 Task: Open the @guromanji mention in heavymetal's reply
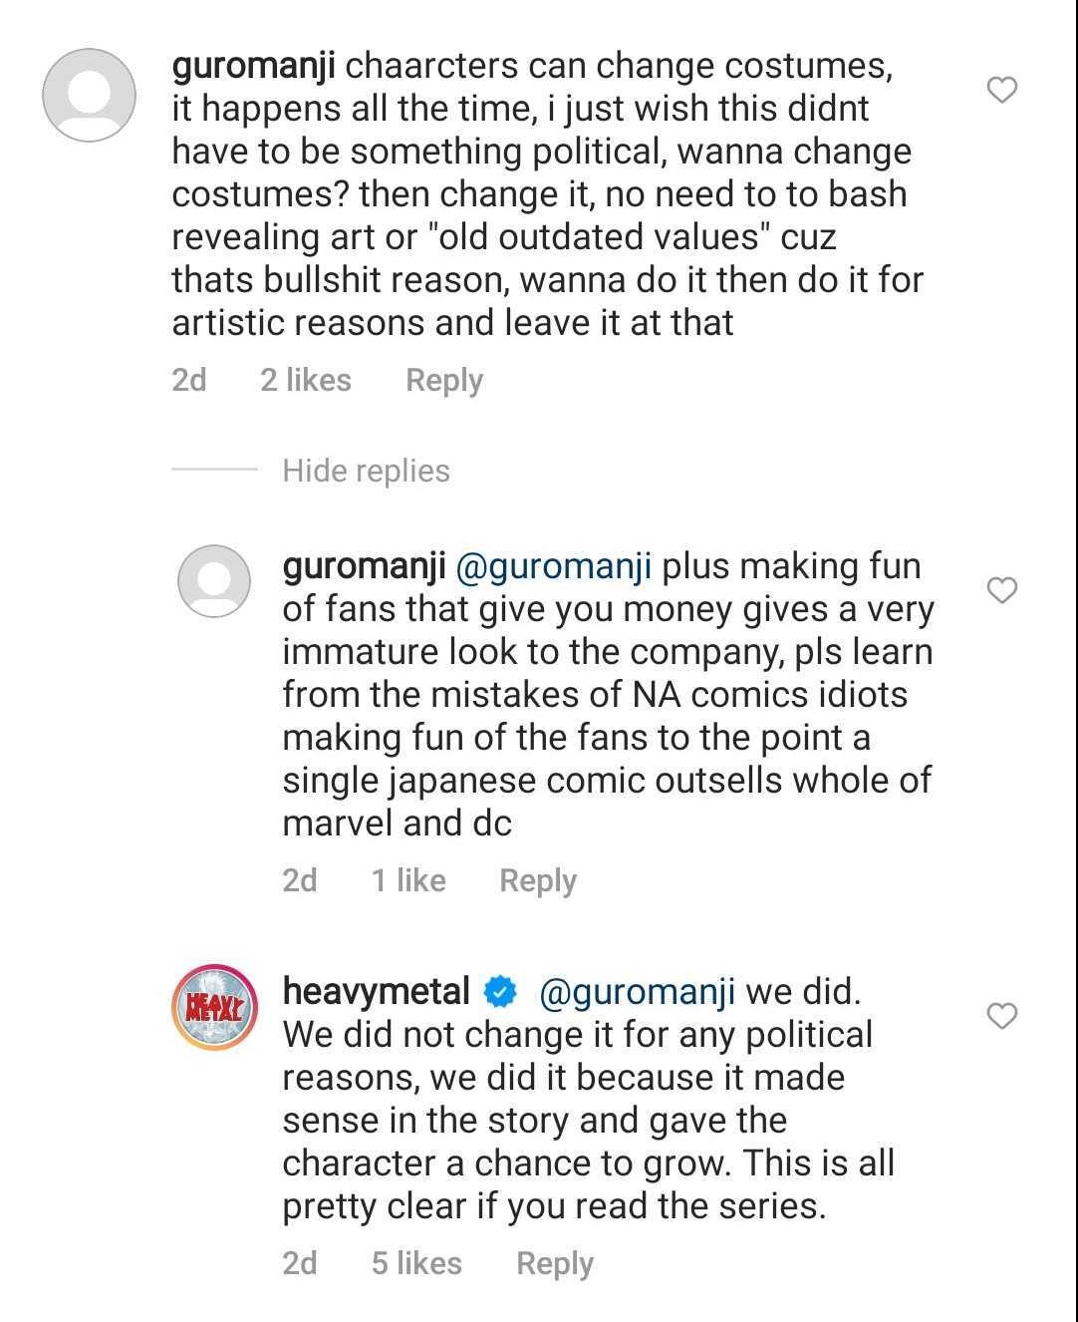[637, 992]
